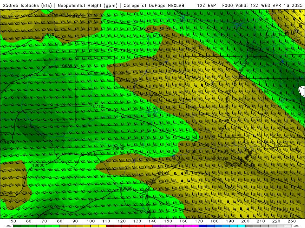Click the olive swatch starting at 80

click(x=63, y=226)
